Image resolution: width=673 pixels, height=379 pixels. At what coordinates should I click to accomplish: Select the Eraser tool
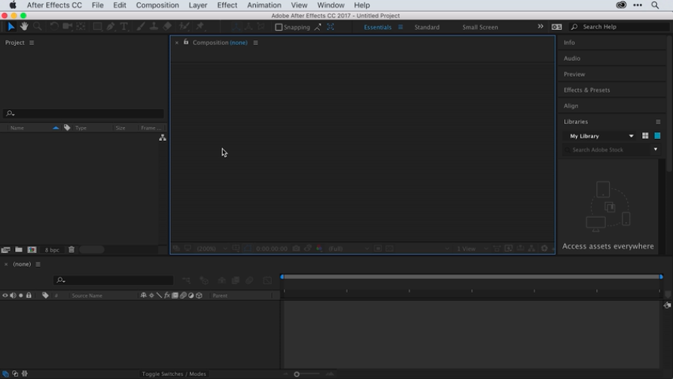click(x=167, y=26)
